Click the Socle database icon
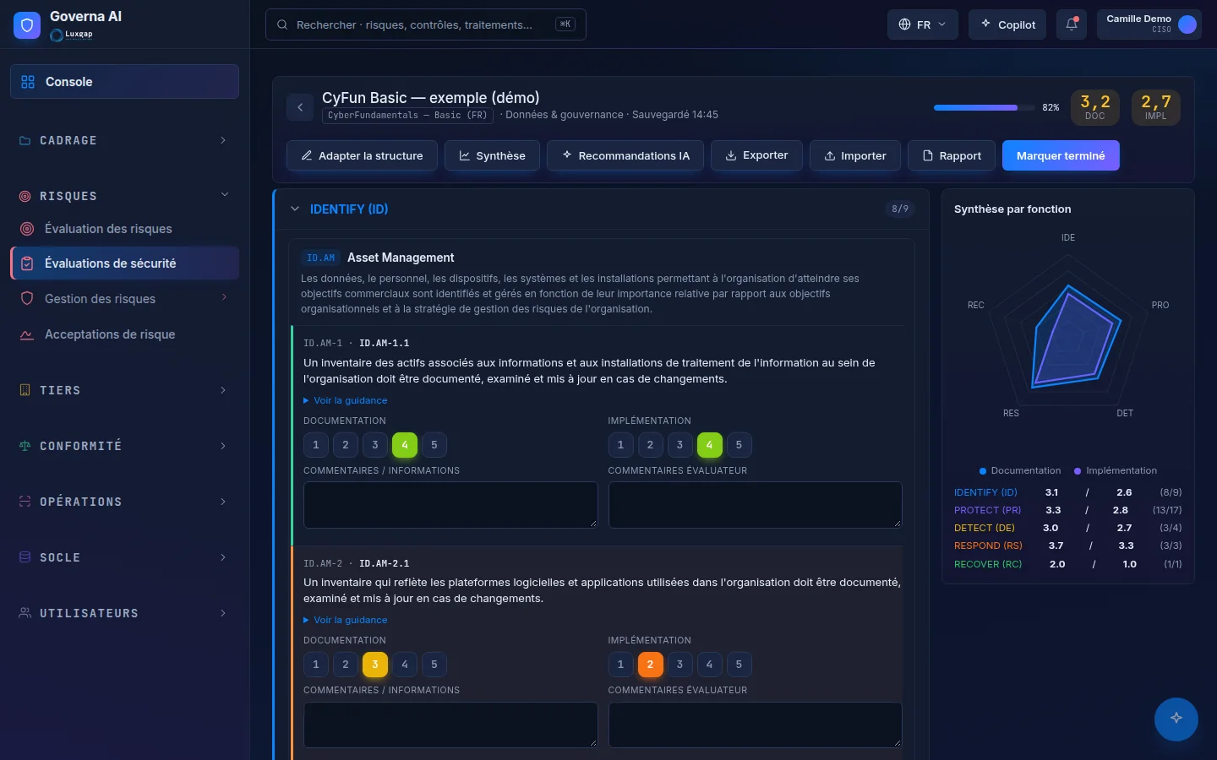Image resolution: width=1217 pixels, height=760 pixels. [x=25, y=557]
